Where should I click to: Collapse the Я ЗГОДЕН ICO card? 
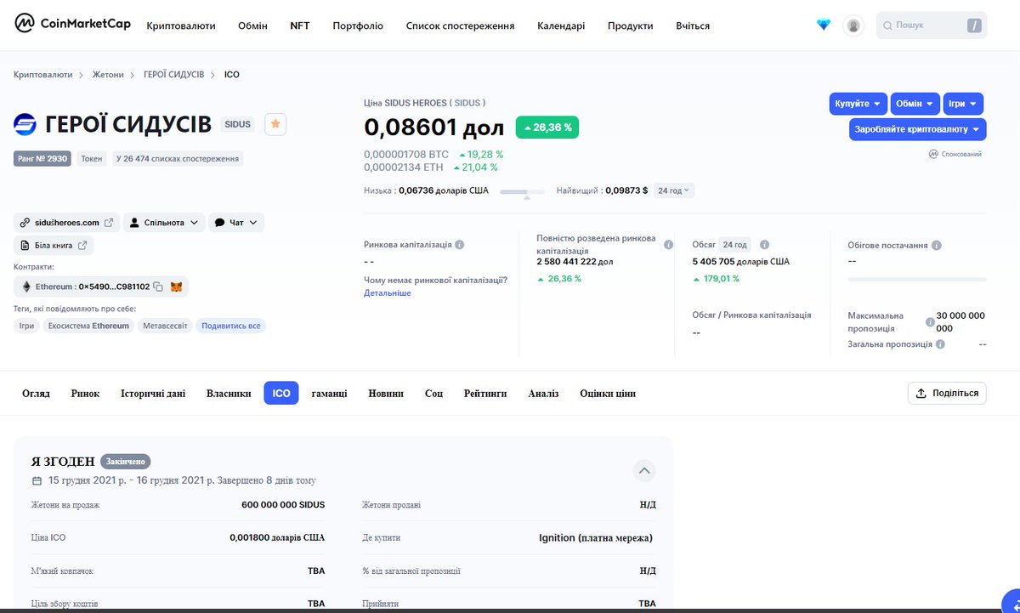click(644, 470)
